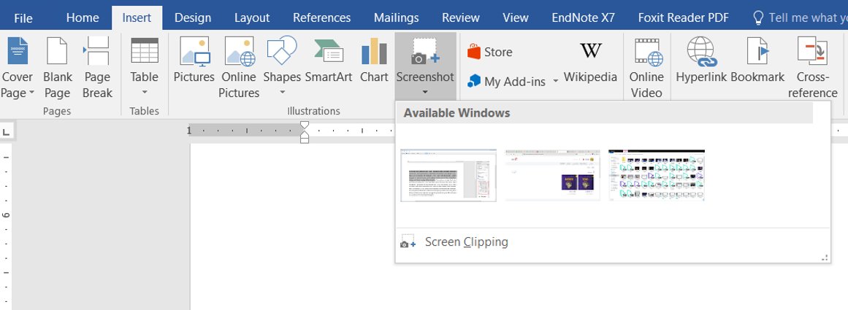This screenshot has height=310, width=848.
Task: Insert a Cross-reference
Action: tap(812, 68)
